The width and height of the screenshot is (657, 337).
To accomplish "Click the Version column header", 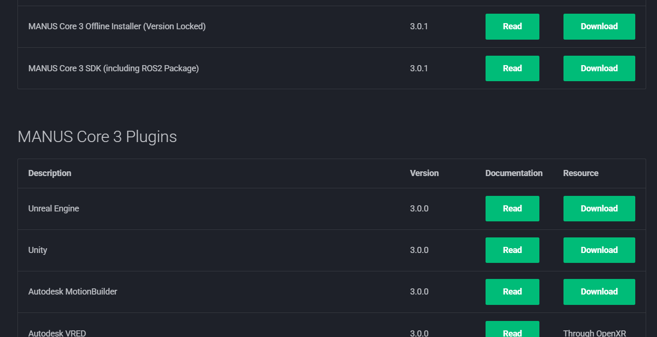I will (x=424, y=173).
